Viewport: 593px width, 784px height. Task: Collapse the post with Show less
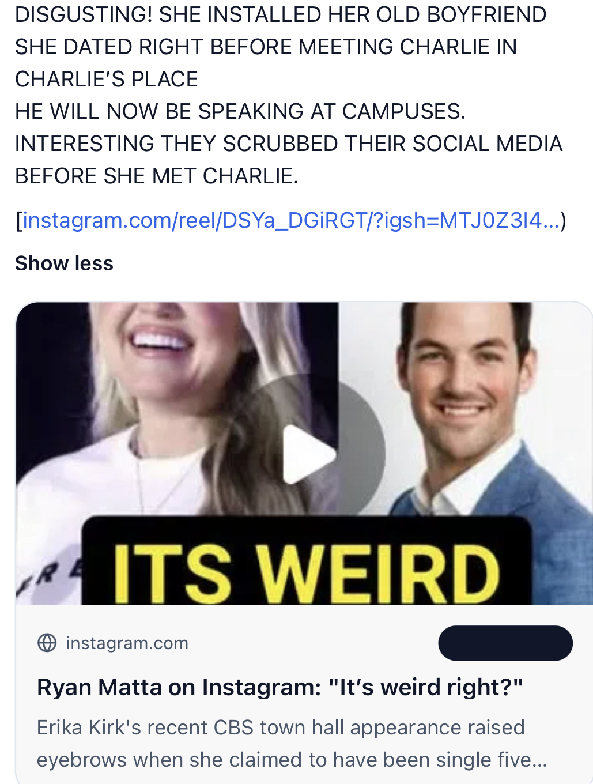point(64,263)
